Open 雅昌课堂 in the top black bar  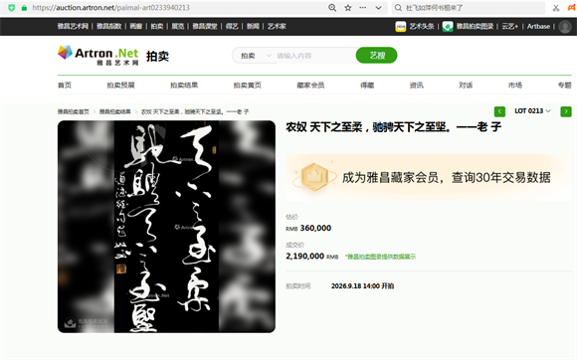point(205,26)
